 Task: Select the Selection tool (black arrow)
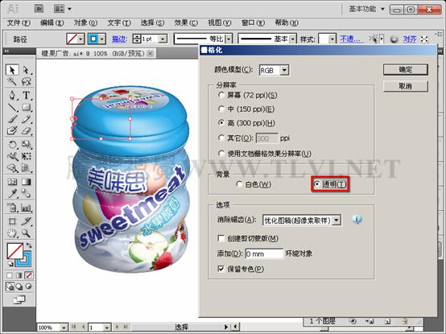[12, 70]
